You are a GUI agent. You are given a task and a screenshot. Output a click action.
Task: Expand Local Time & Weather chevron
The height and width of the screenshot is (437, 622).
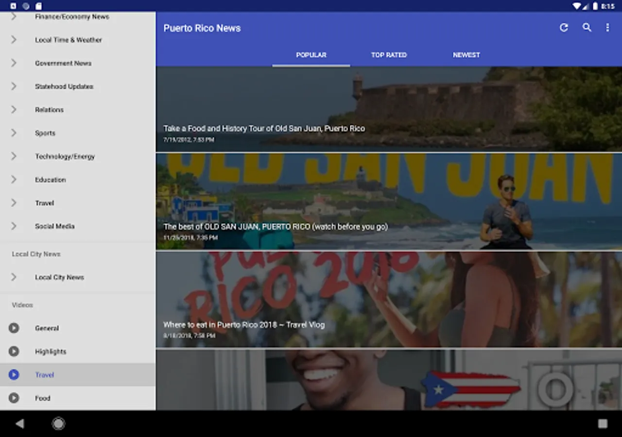[14, 40]
